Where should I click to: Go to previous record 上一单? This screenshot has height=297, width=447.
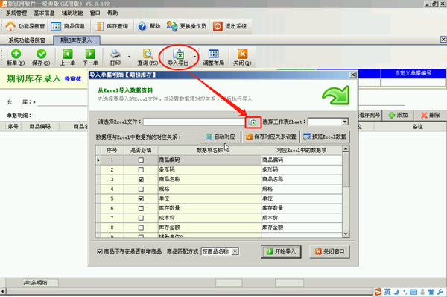[x=67, y=57]
